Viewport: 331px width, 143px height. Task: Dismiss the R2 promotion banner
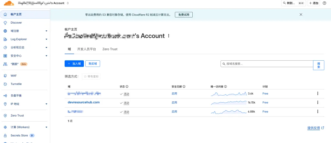click(x=301, y=15)
